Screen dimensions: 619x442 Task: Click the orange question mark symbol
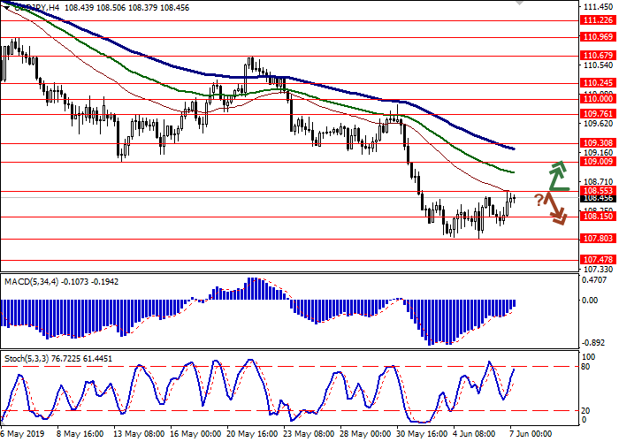click(539, 200)
